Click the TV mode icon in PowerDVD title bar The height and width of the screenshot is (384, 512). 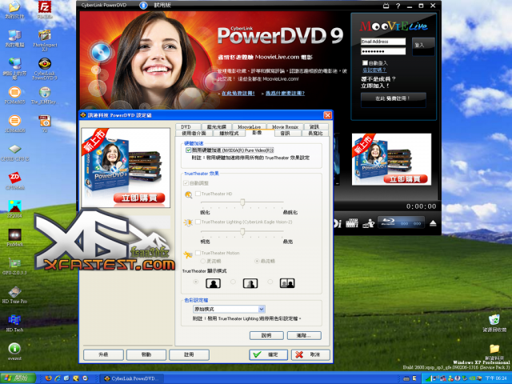(x=386, y=6)
